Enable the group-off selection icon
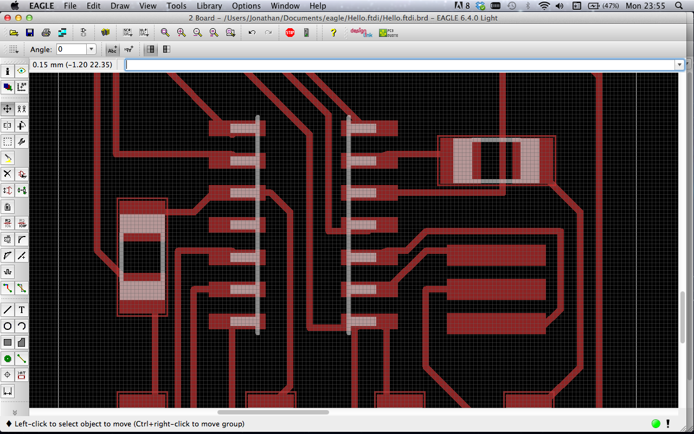Image resolution: width=694 pixels, height=434 pixels. pos(150,49)
